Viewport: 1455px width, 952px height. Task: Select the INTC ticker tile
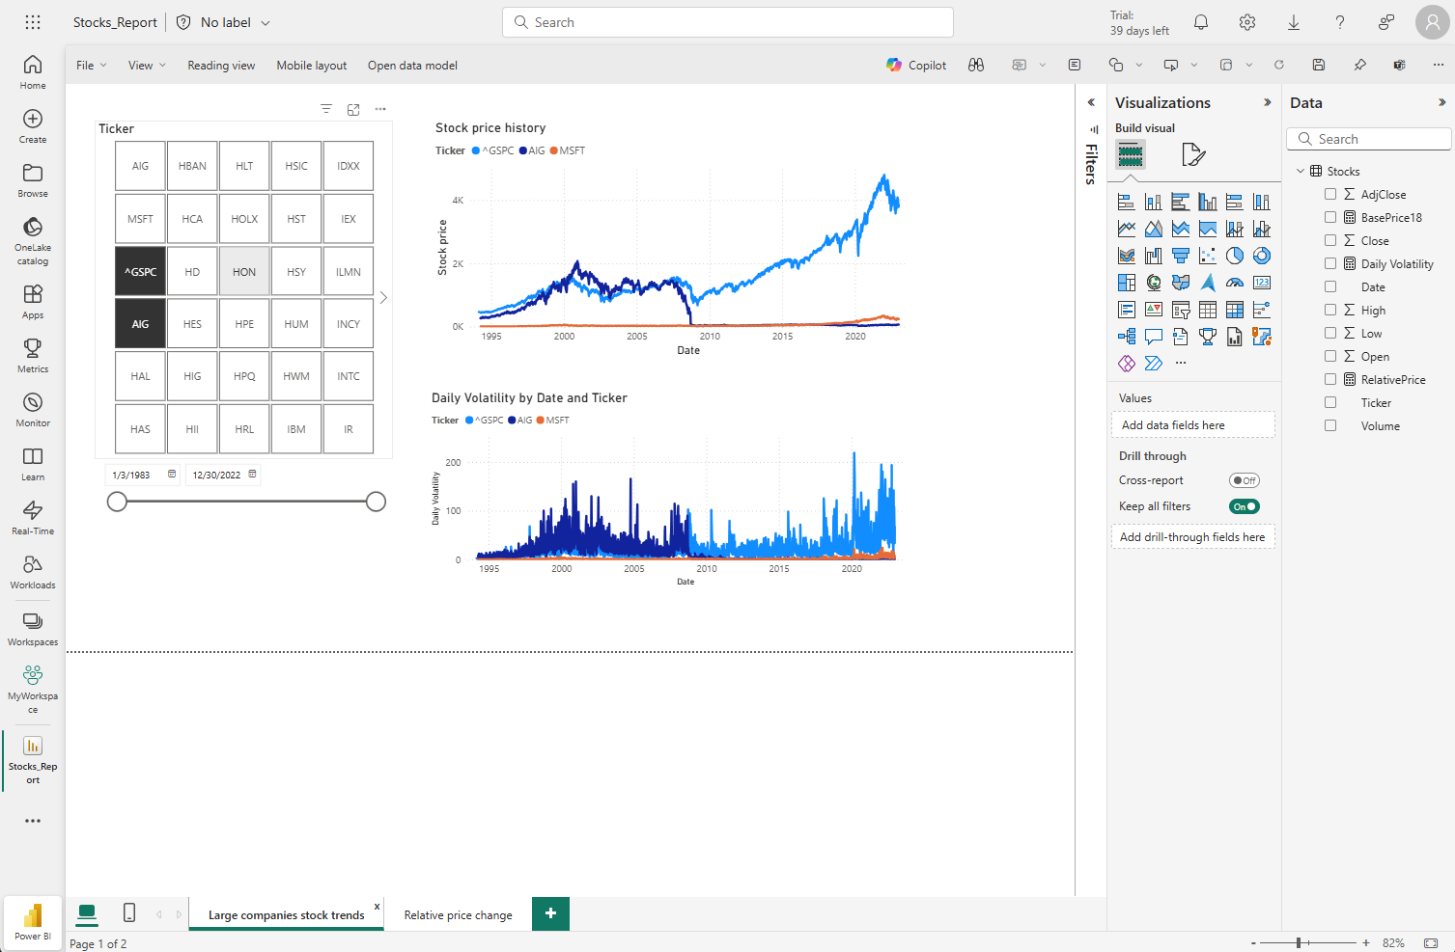point(349,376)
